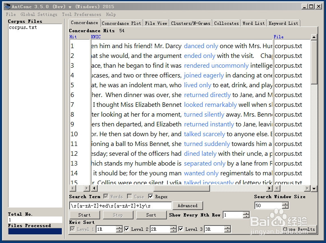Click File column scroll right arrow
The image size is (326, 243).
pyautogui.click(x=307, y=188)
